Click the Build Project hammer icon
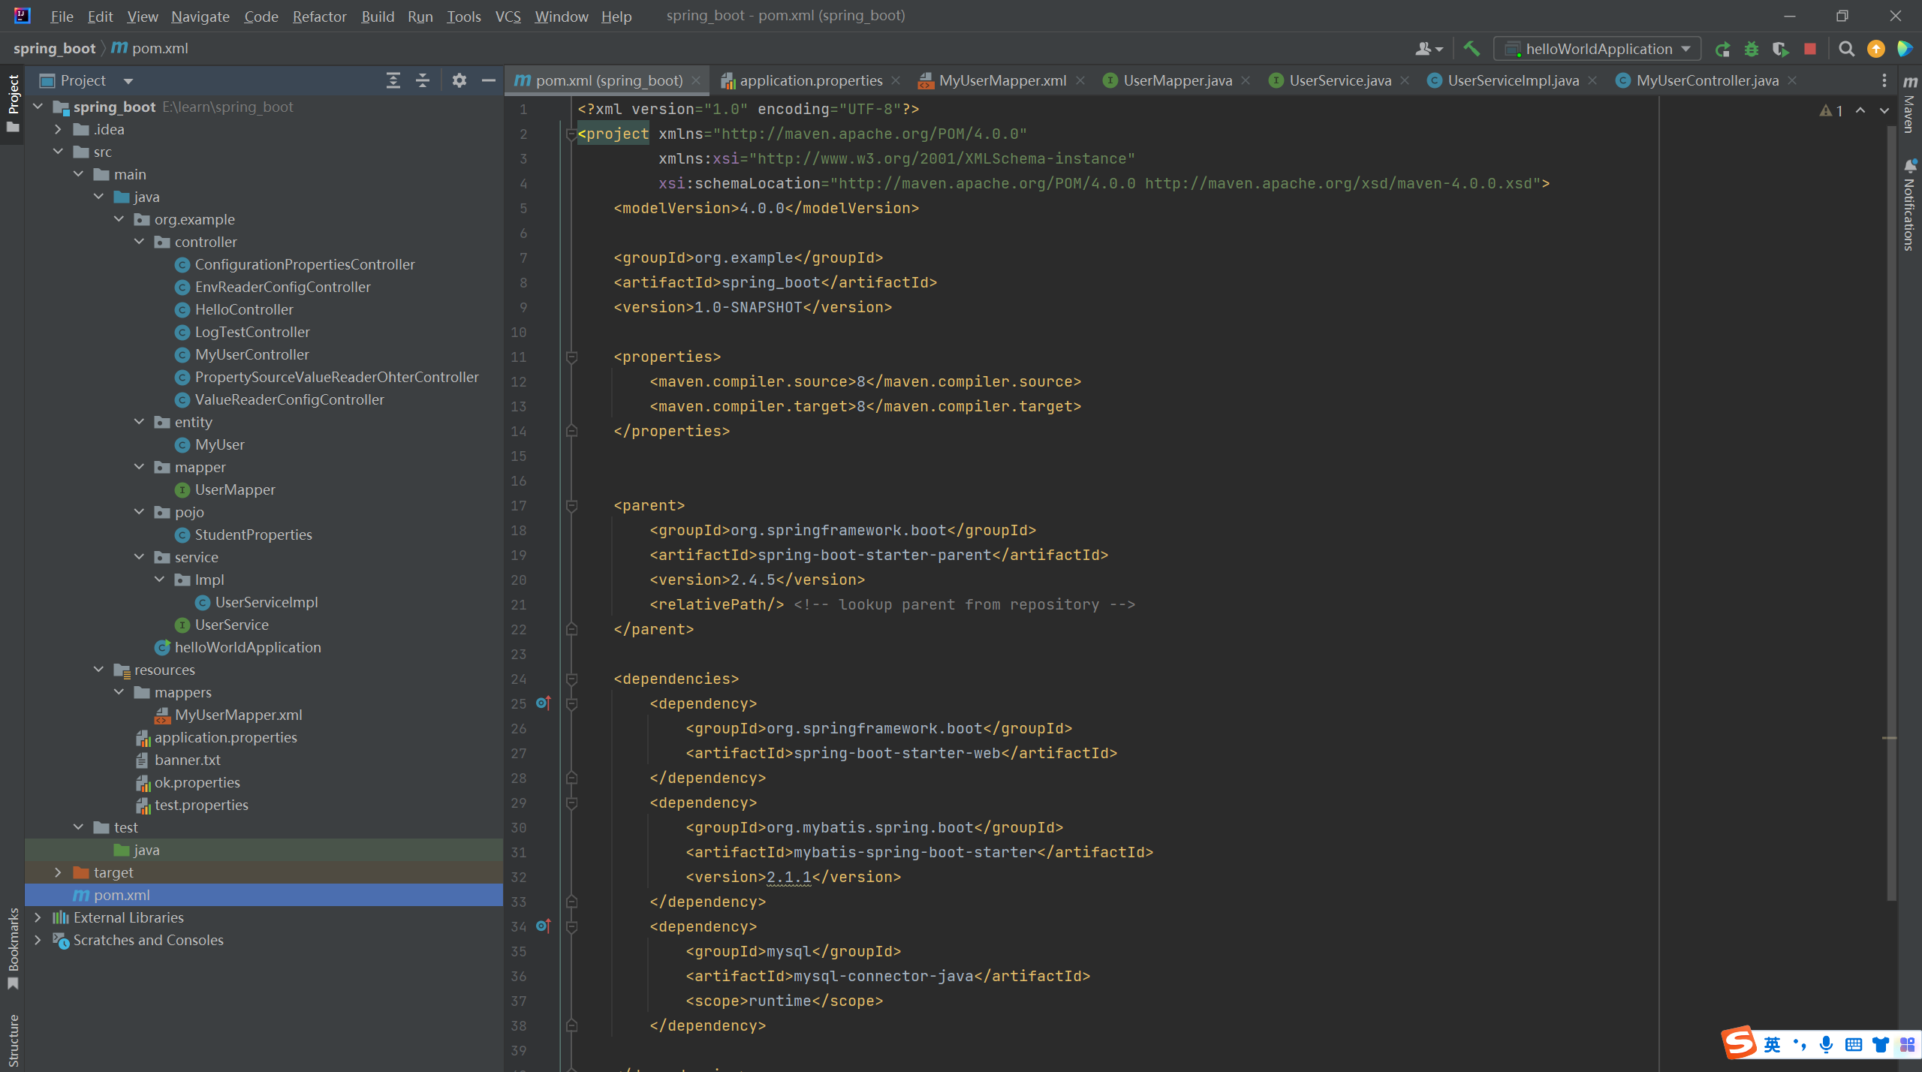1922x1072 pixels. point(1472,49)
